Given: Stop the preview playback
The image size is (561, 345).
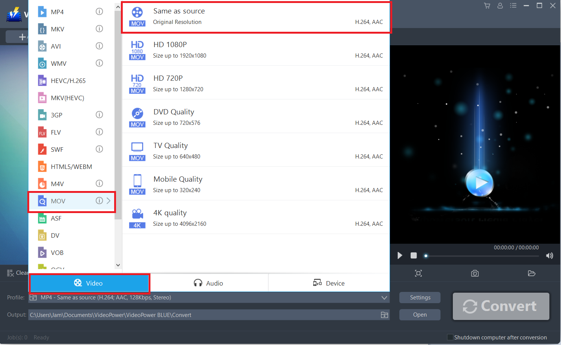Looking at the screenshot, I should coord(414,256).
